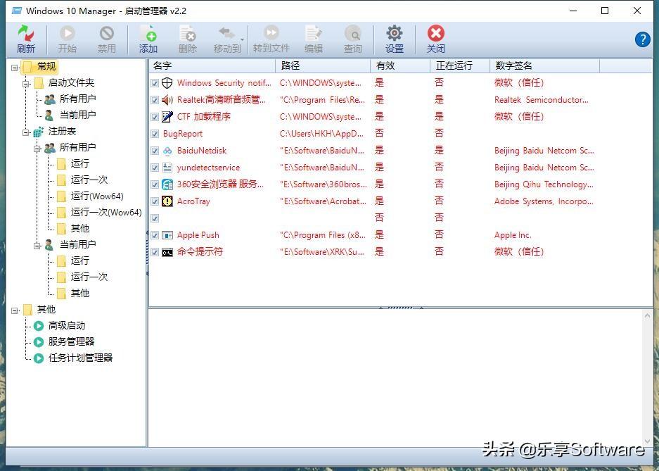Click the splitter collapse handle above details pane

pyautogui.click(x=400, y=308)
